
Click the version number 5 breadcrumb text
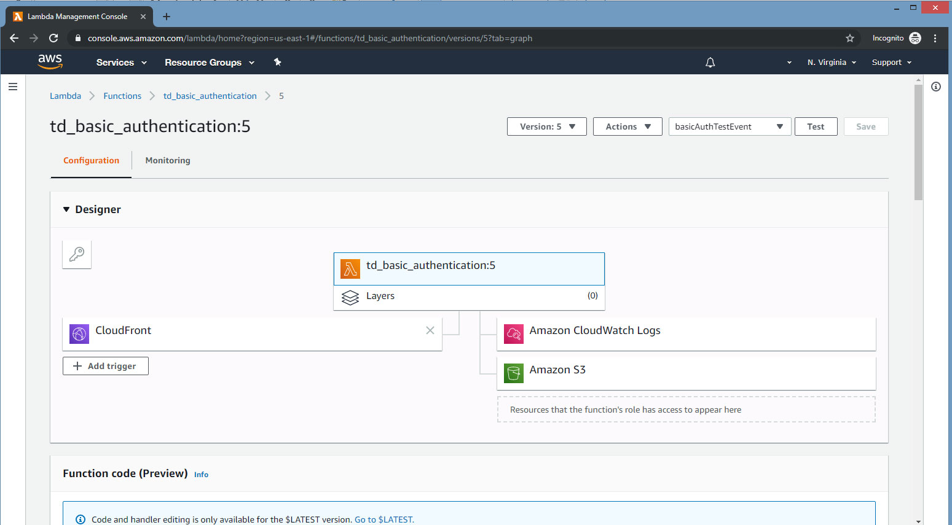point(281,96)
